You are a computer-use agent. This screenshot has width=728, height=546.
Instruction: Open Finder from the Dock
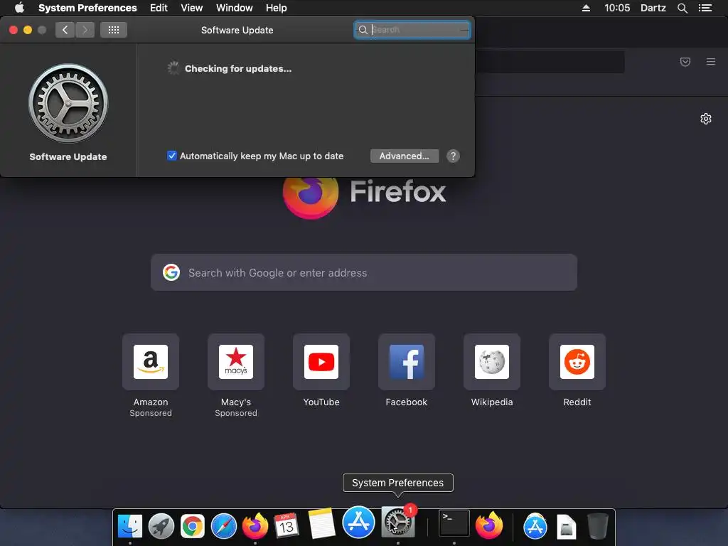[x=130, y=526]
